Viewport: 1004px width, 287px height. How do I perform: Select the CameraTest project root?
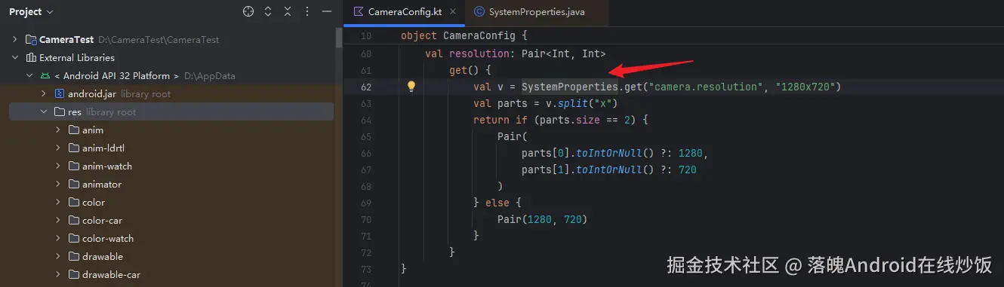66,39
